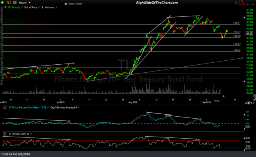Click the 146.31 horizontal level label

click(237, 23)
